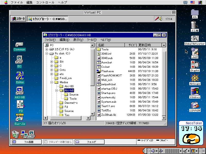Viewport: 206px width, 154px height.
Task: Open the Recycle Bin on the Windows desktop
Action: [x=15, y=134]
